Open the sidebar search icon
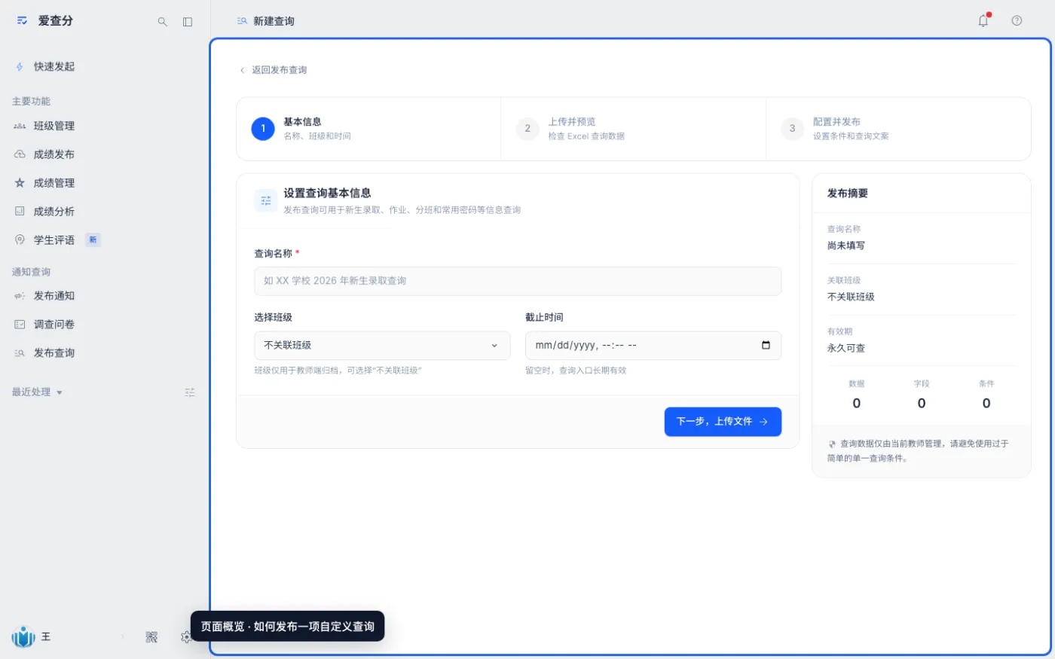1055x659 pixels. [162, 22]
